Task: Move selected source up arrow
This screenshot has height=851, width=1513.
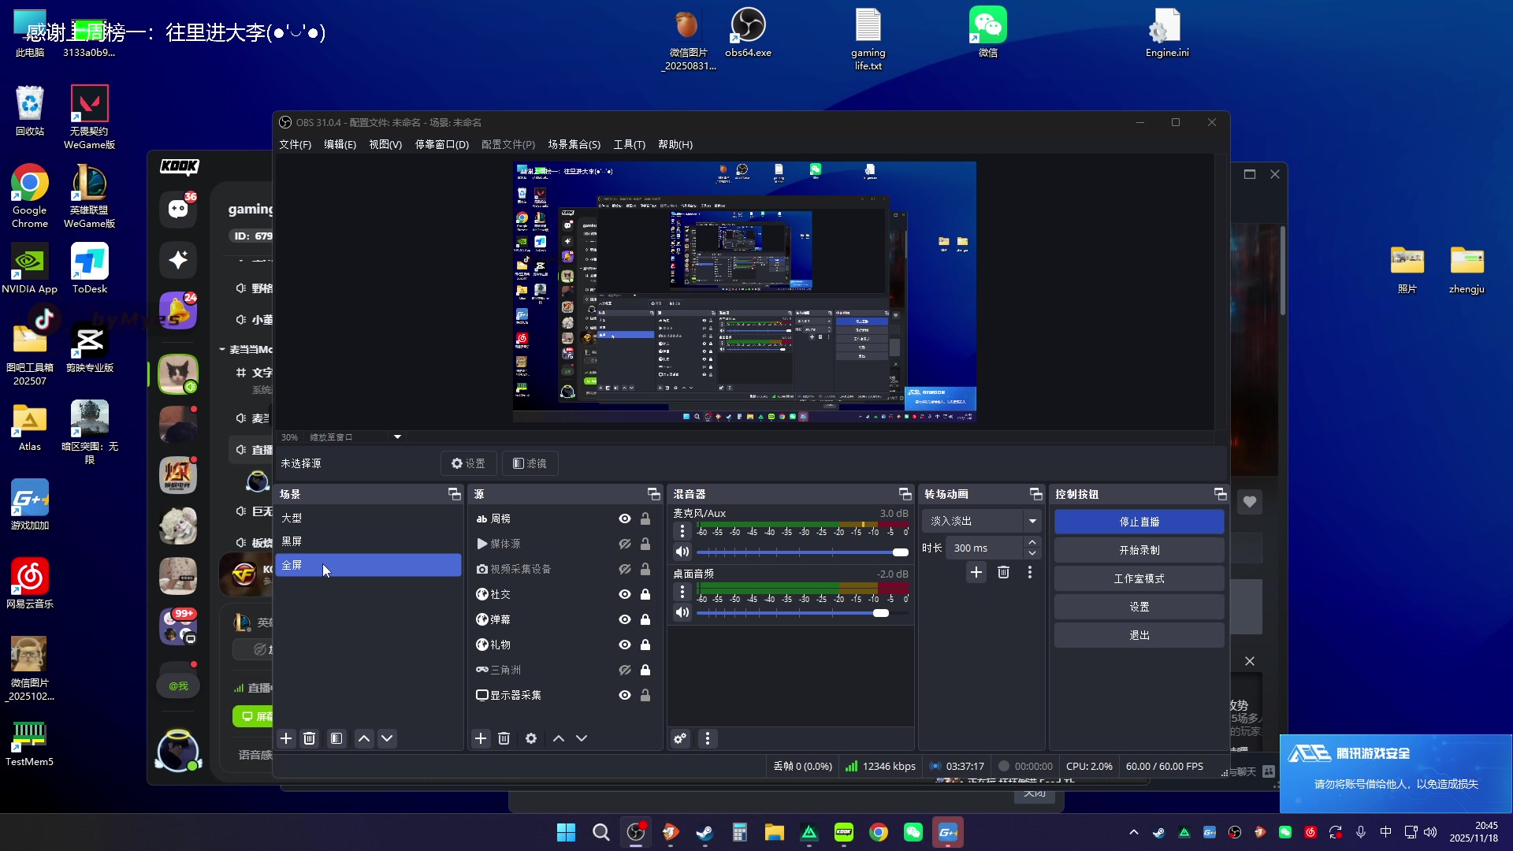Action: pyautogui.click(x=559, y=738)
